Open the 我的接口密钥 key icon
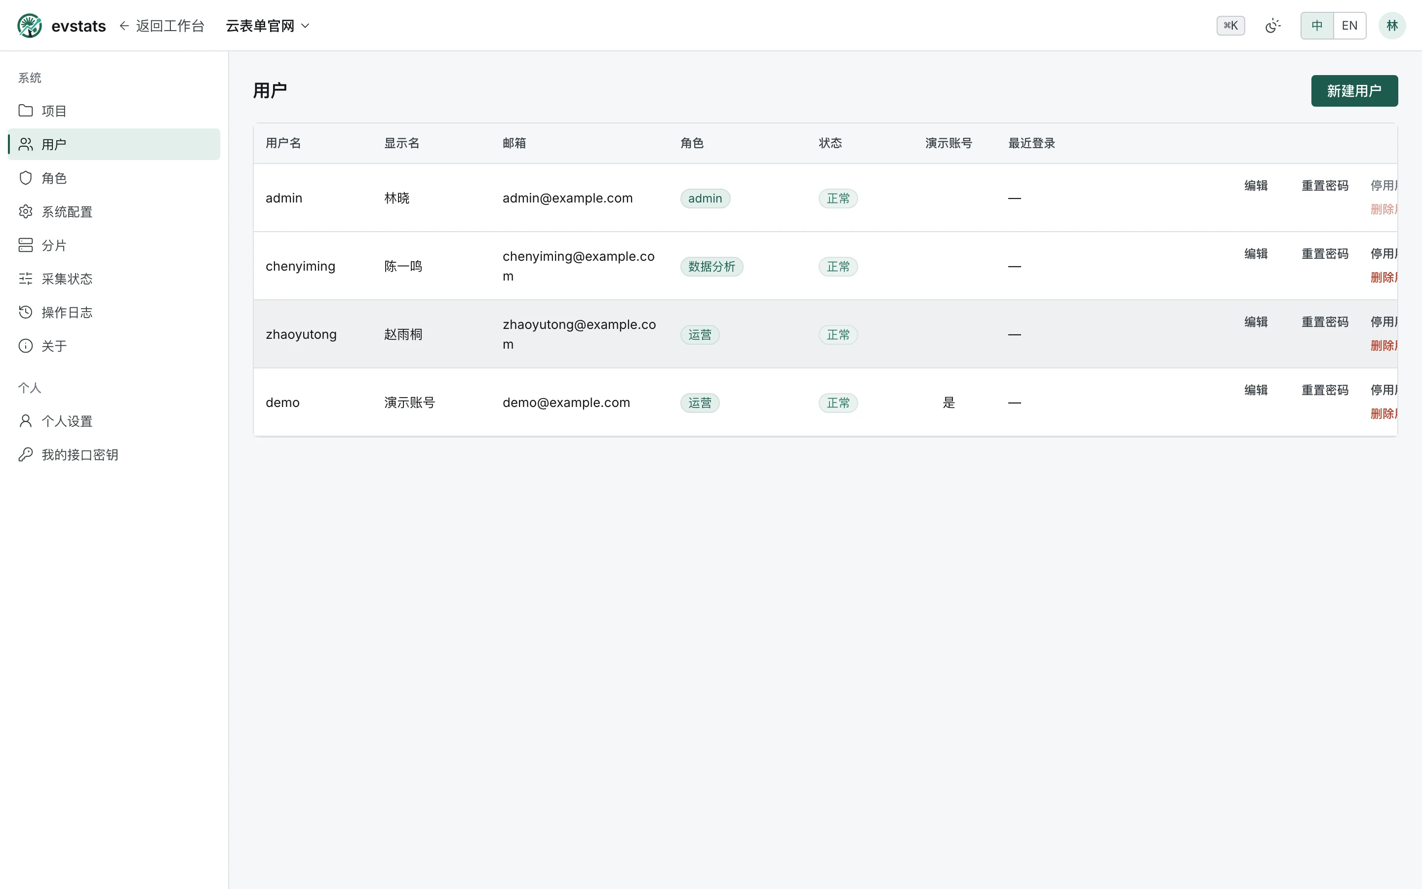This screenshot has height=889, width=1422. click(25, 454)
